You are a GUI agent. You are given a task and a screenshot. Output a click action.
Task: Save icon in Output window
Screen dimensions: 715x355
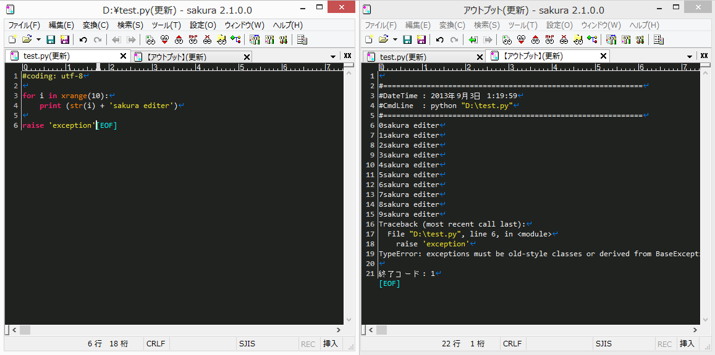coord(407,40)
